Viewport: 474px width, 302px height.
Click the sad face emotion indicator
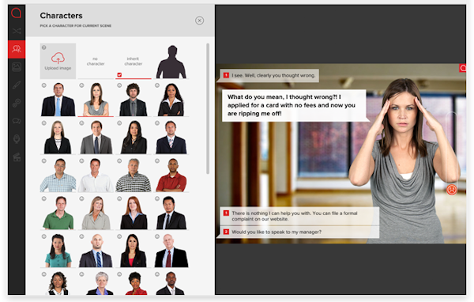452,190
